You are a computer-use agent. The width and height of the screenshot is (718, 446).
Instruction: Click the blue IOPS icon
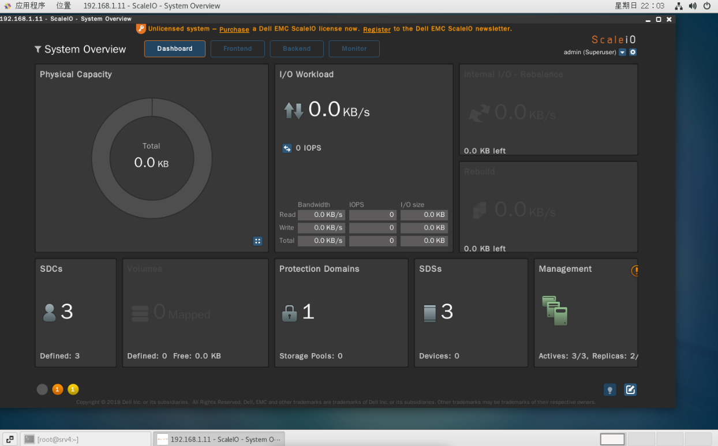[x=287, y=148]
